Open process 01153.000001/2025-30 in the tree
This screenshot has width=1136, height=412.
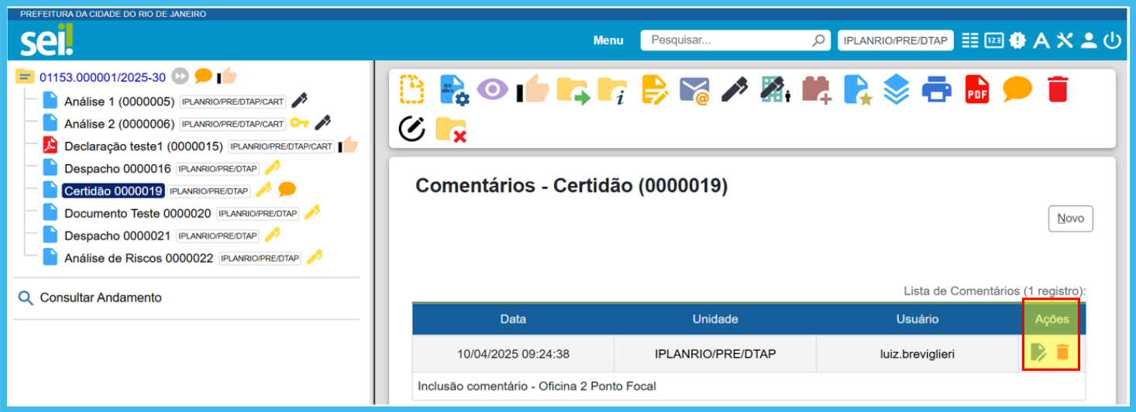102,77
